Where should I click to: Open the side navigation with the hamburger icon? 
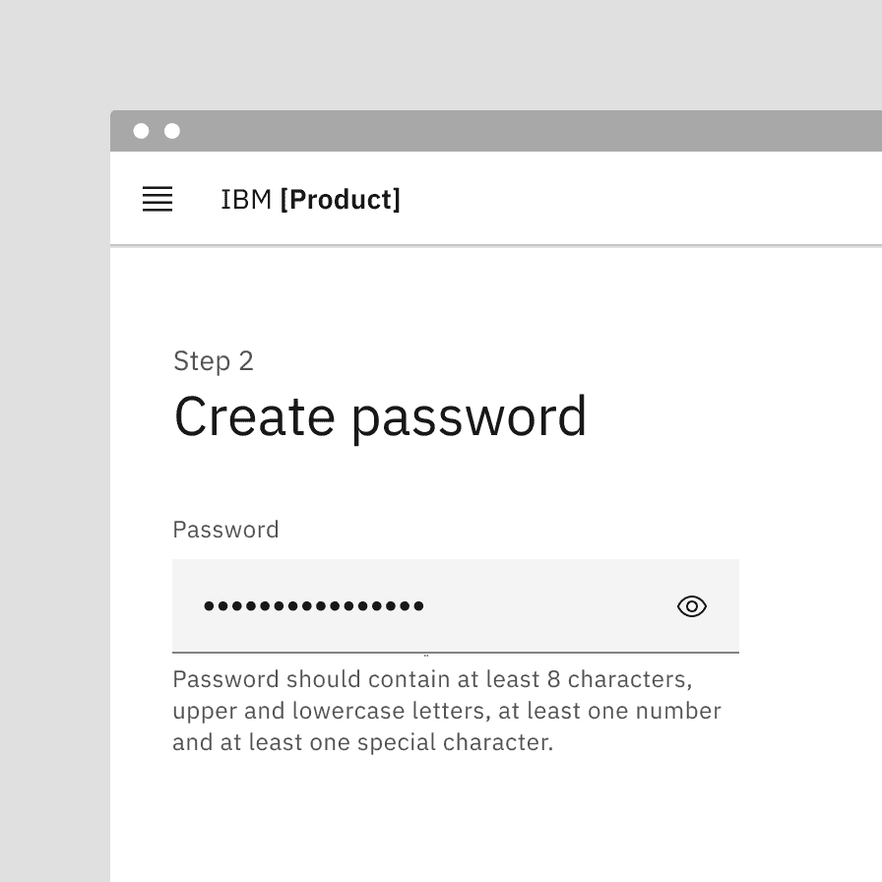tap(157, 199)
